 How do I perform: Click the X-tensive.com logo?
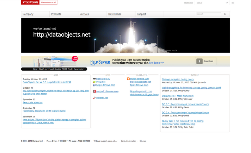coord(39,2)
